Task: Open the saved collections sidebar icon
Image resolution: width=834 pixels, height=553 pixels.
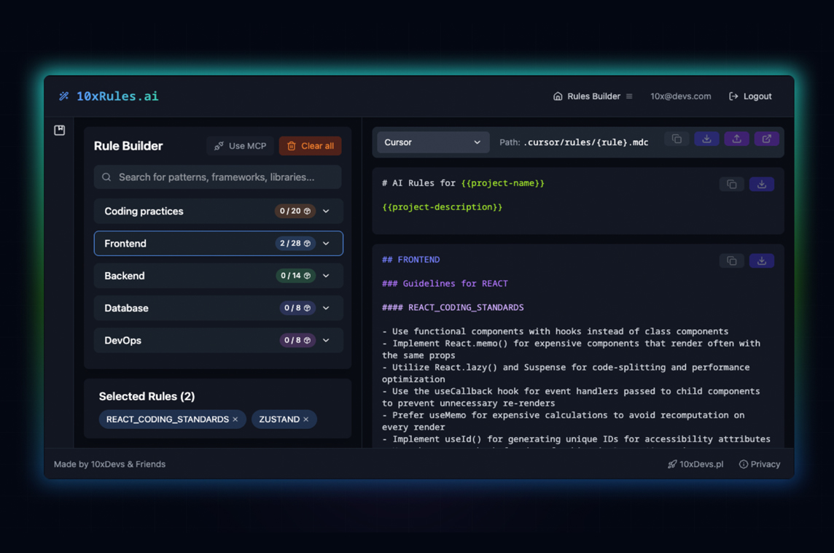Action: click(60, 131)
